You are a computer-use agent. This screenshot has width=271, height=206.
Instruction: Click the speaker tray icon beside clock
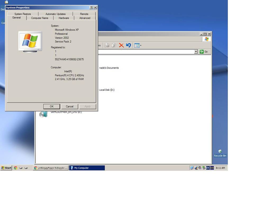click(212, 168)
